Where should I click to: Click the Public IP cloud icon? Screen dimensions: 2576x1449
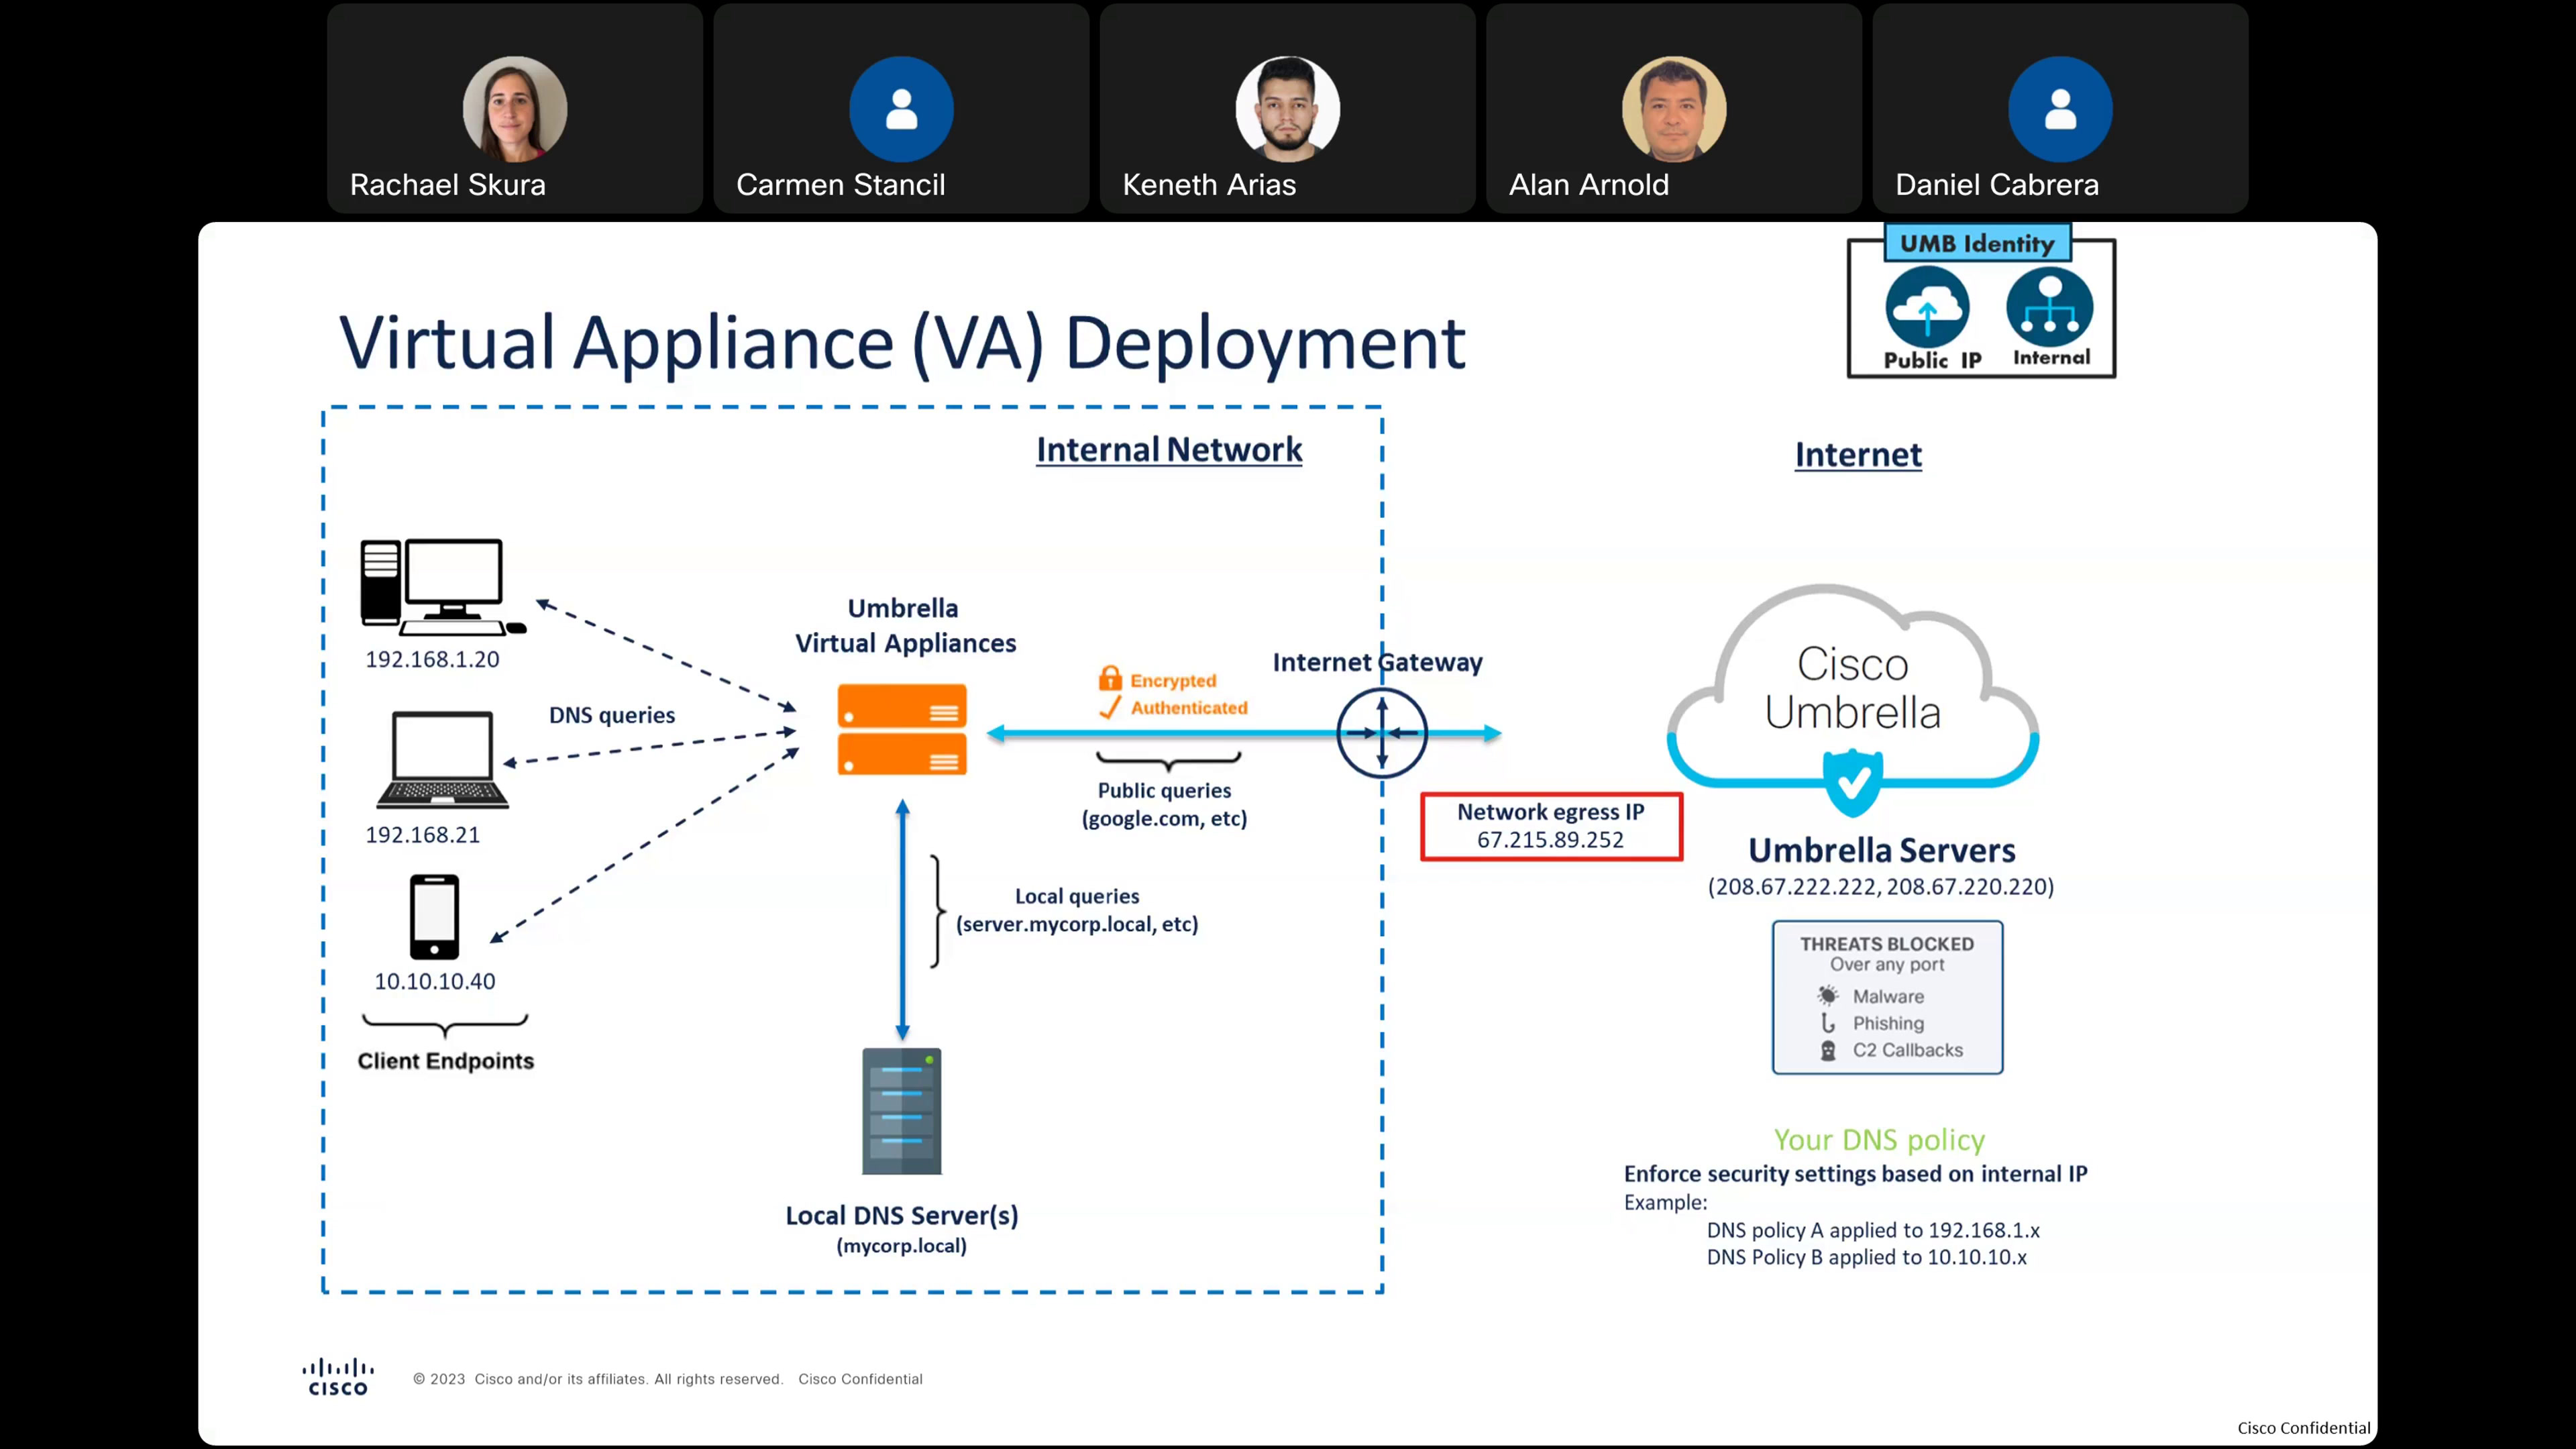[x=1928, y=308]
